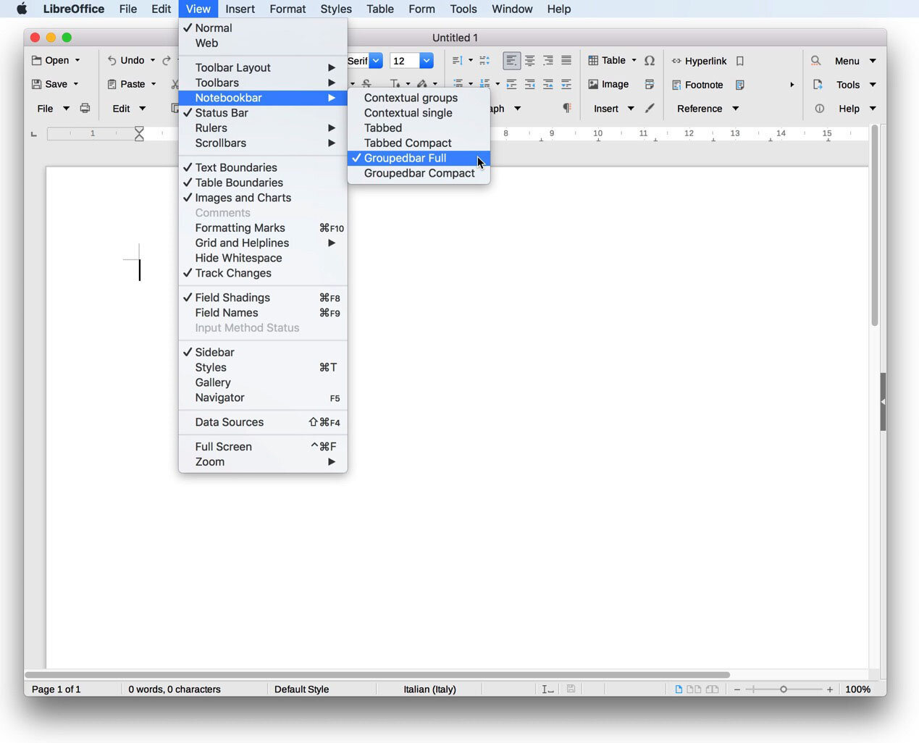919x743 pixels.
Task: Click the Print icon next to File
Action: 85,109
